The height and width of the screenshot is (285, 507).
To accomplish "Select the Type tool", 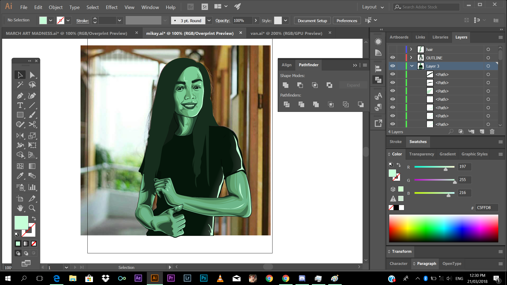I will tap(20, 105).
